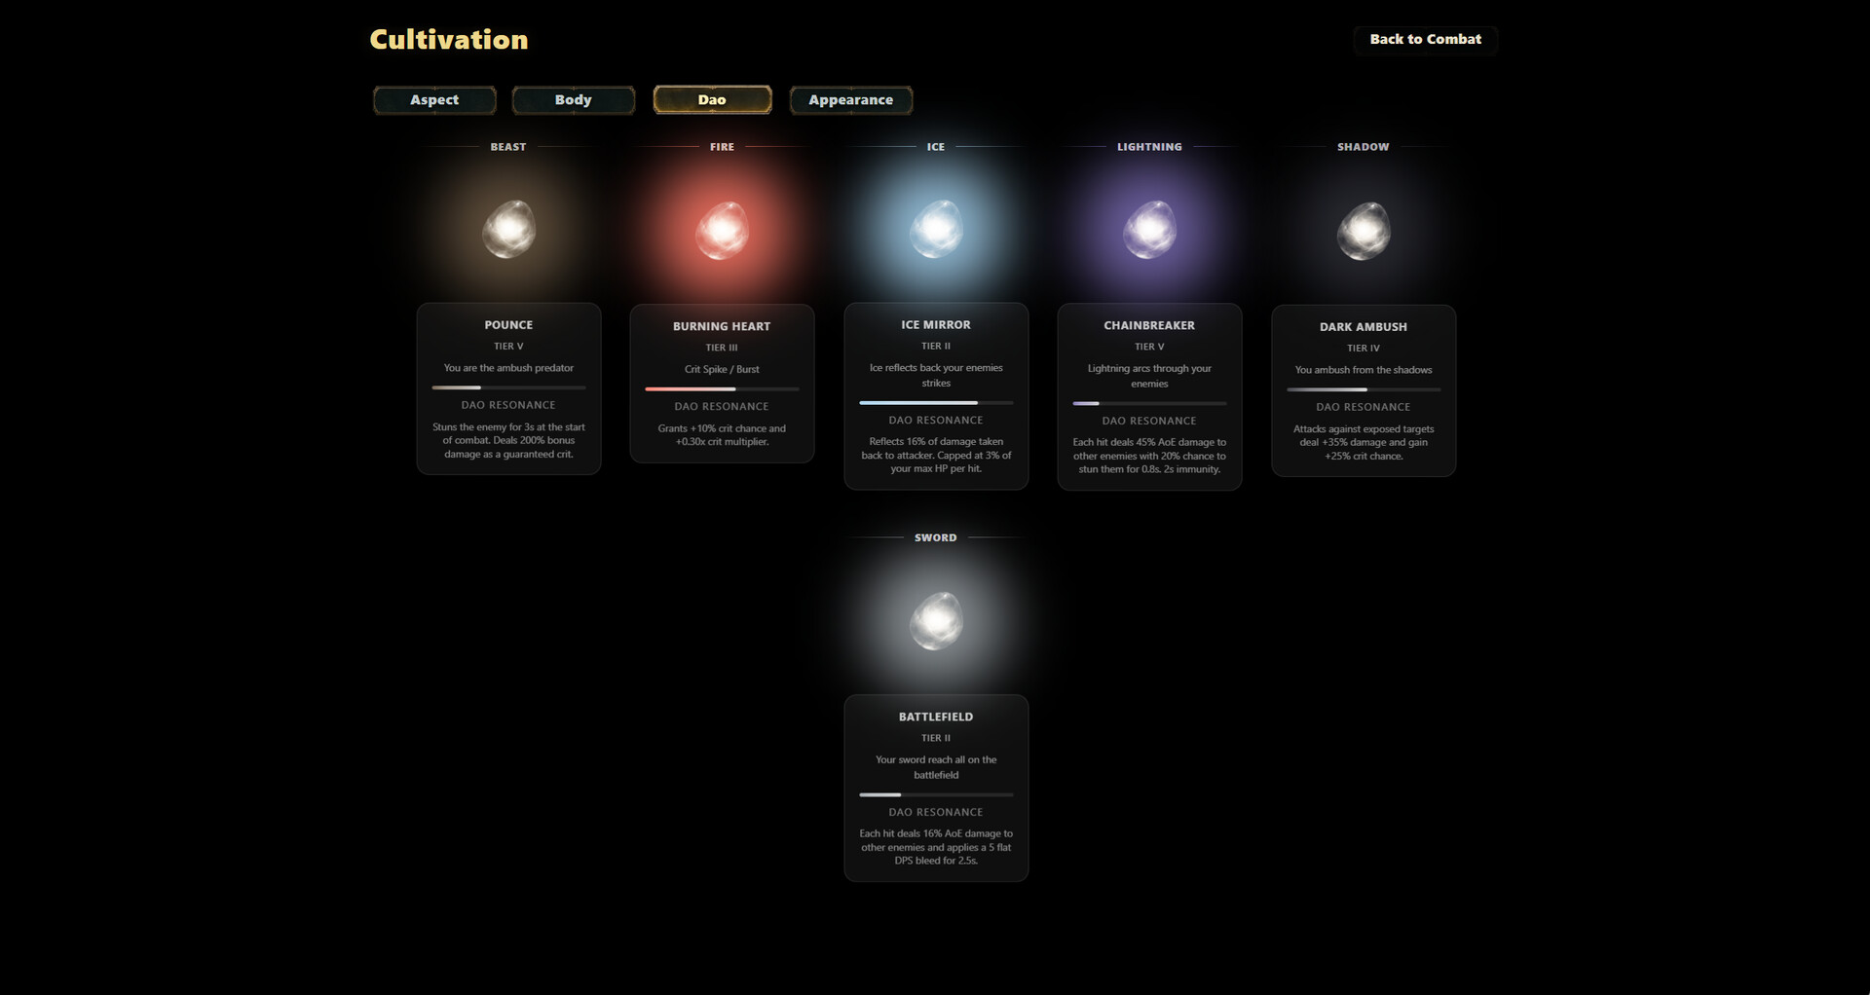
Task: Click the SWORD section heading
Action: click(936, 537)
